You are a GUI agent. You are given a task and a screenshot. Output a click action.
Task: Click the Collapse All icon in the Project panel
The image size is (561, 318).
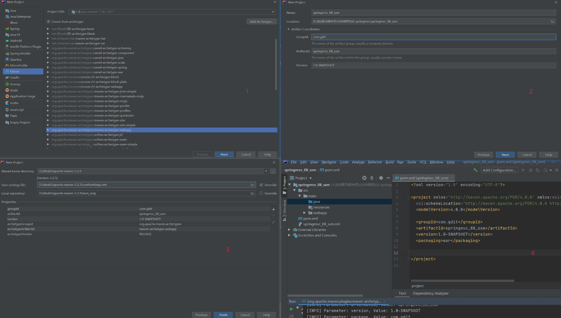(372, 178)
